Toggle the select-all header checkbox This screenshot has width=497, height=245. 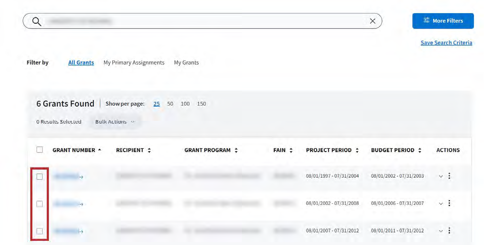pos(40,150)
